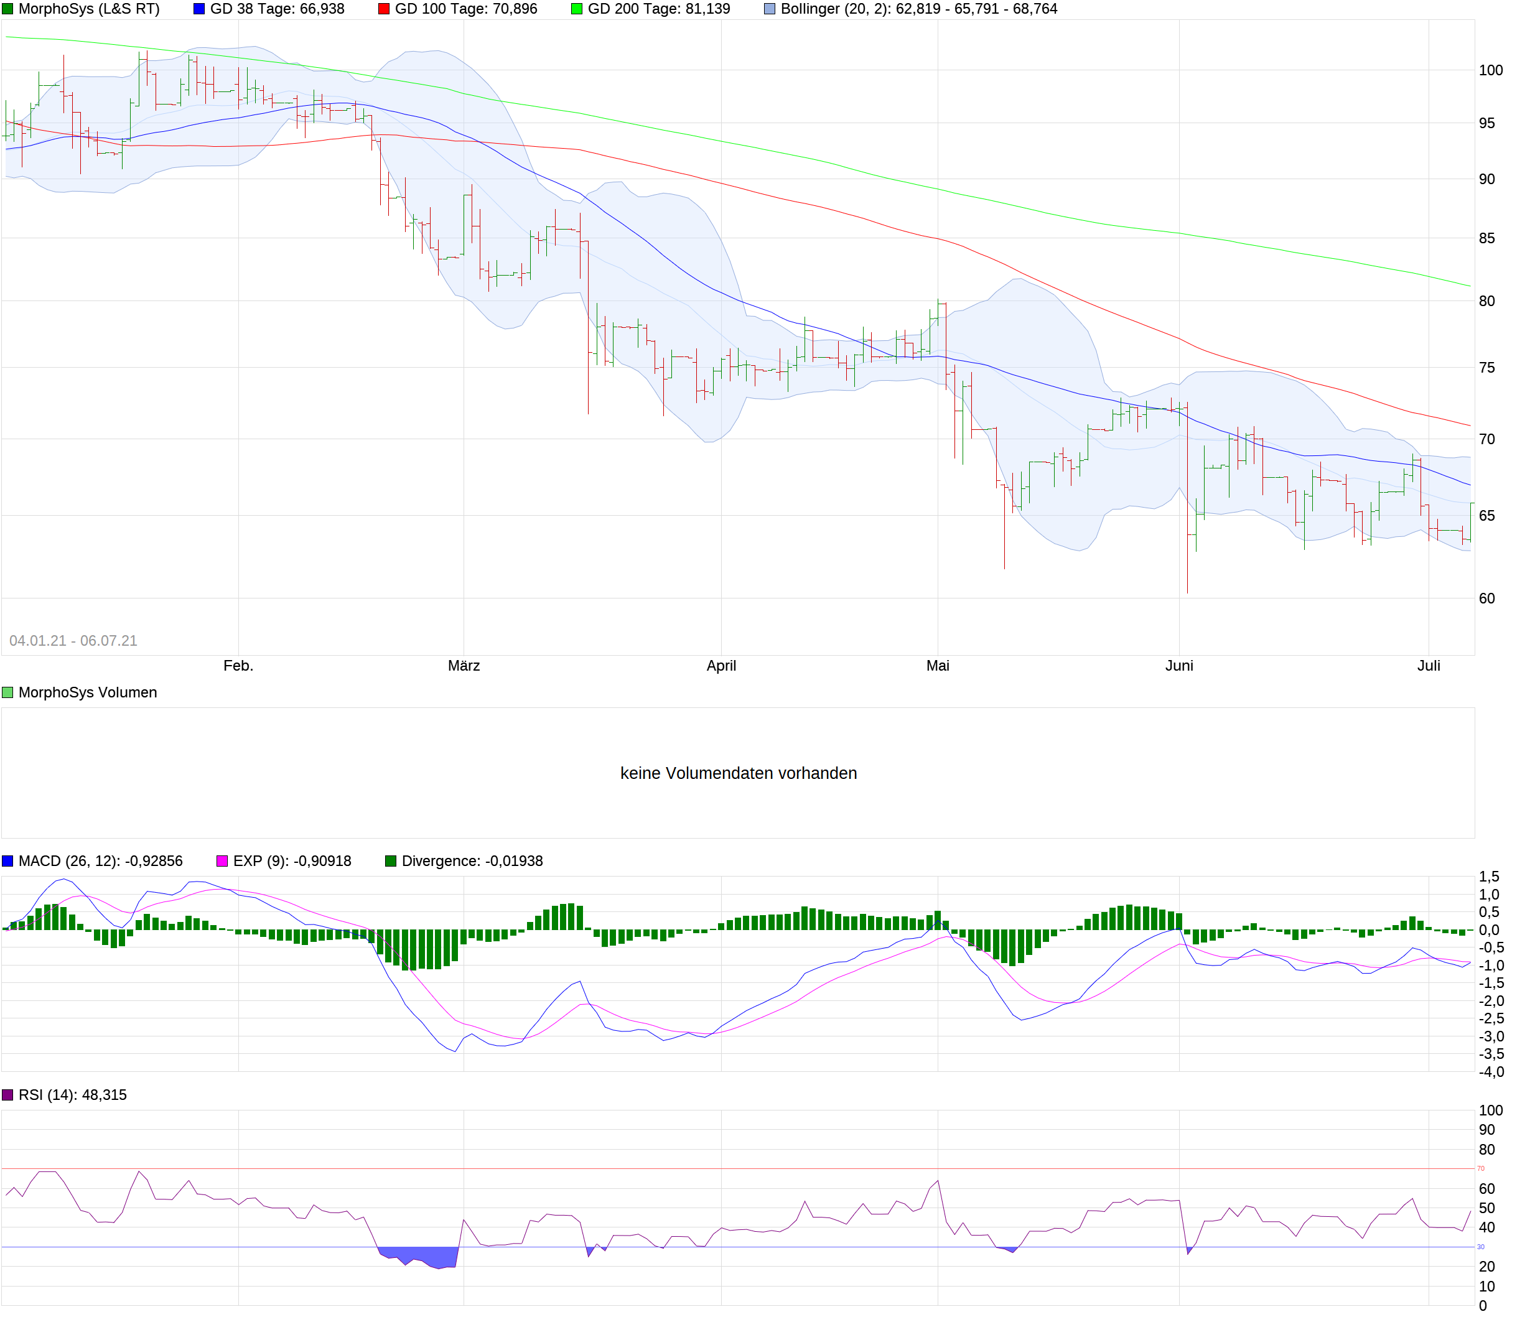The height and width of the screenshot is (1322, 1535).
Task: Click the 'Feb.' month axis label
Action: 238,666
